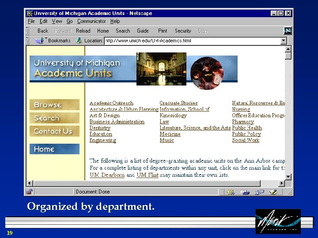This screenshot has width=318, height=238.
Task: Click the component bar grip handle
Action: [222, 192]
